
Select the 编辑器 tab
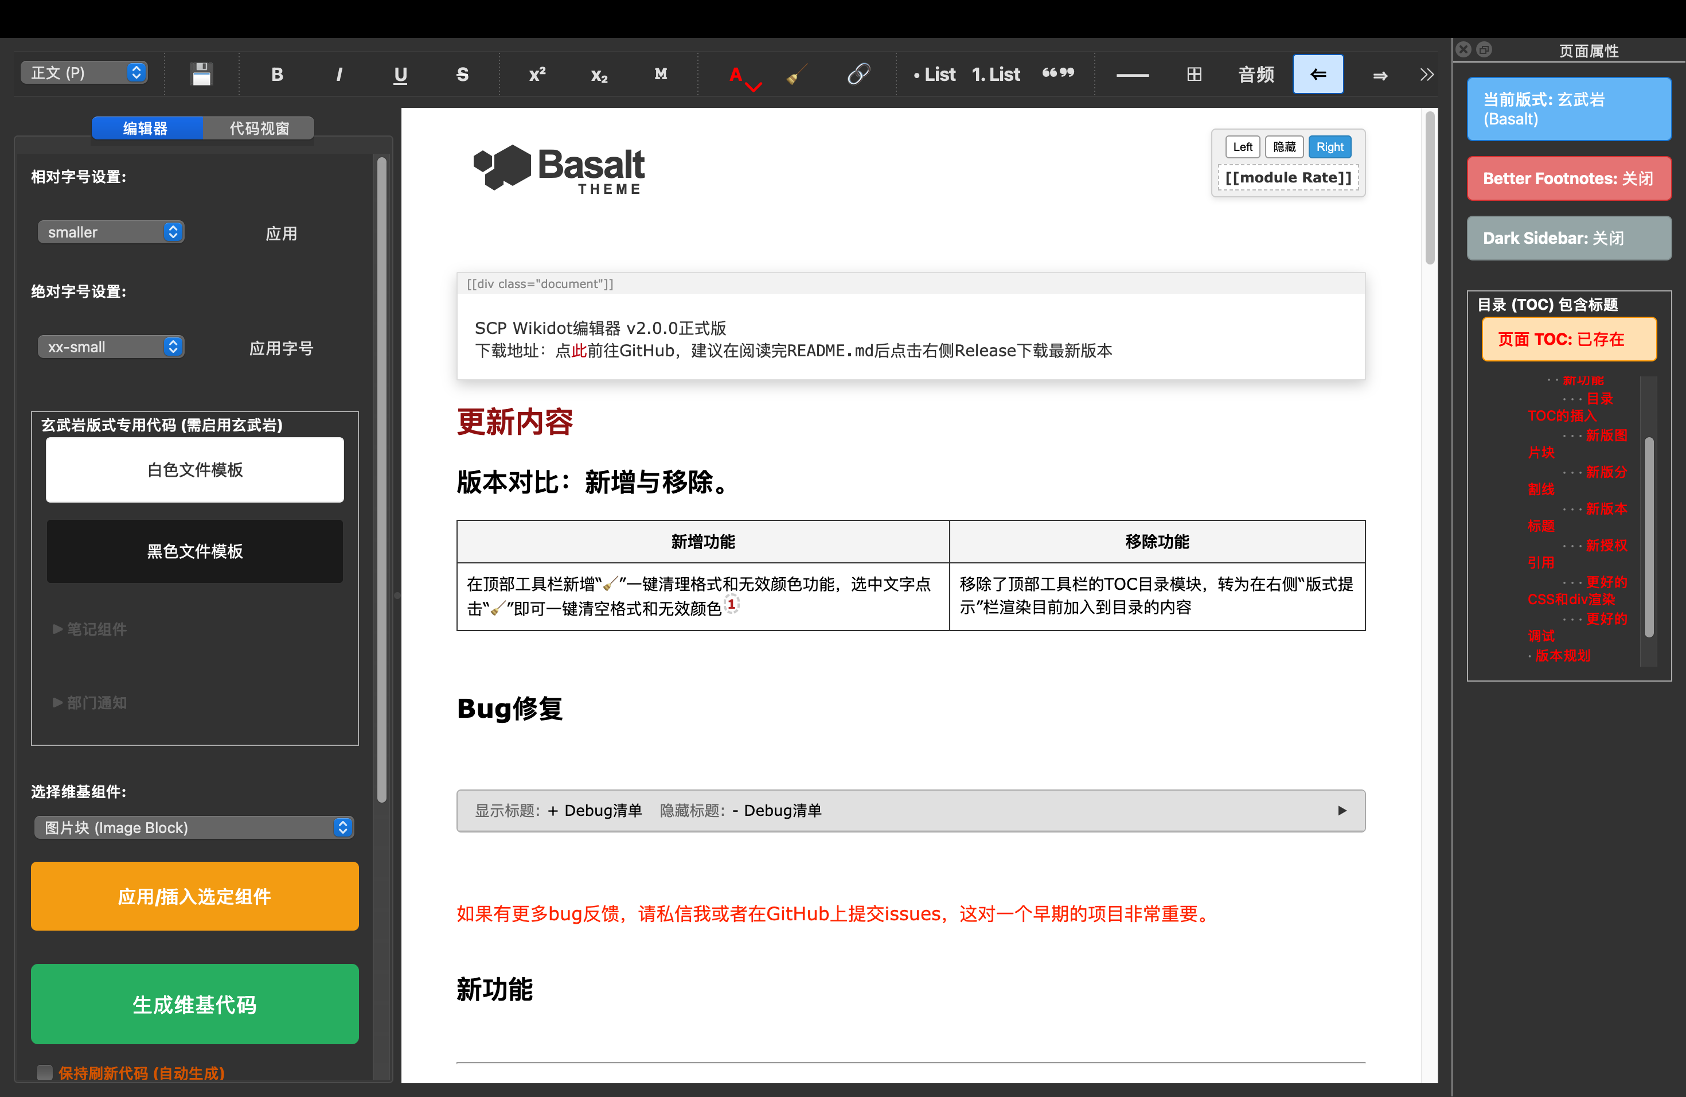[147, 129]
